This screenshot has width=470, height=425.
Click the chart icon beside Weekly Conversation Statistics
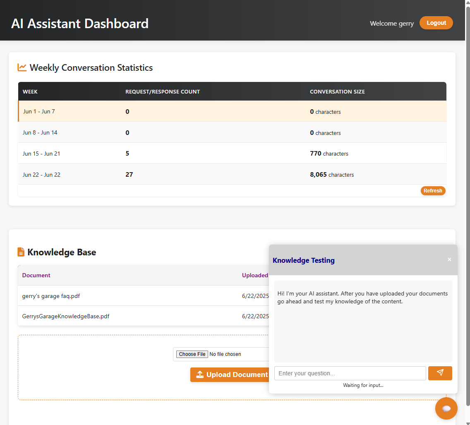point(22,67)
